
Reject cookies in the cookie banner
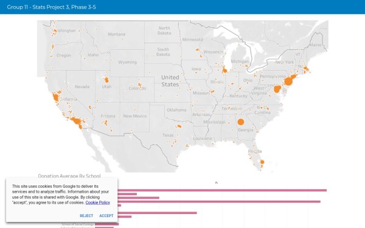[86, 216]
